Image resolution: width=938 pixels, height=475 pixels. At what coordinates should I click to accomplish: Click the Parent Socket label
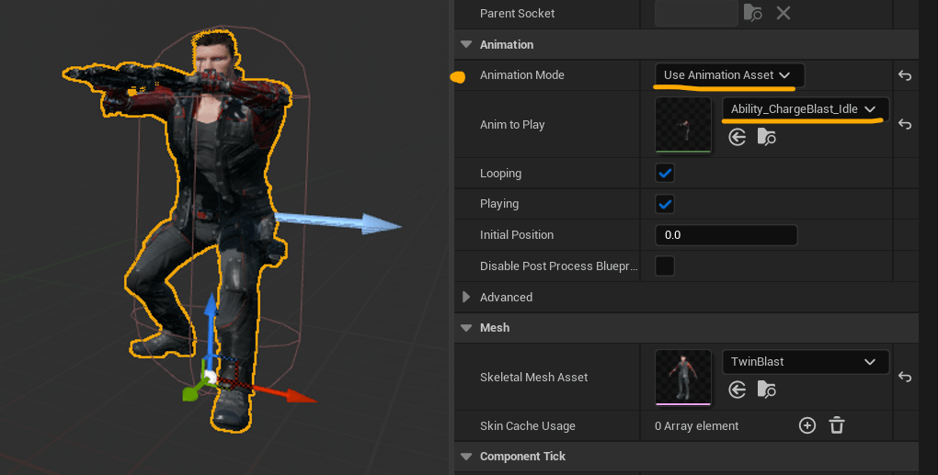click(517, 13)
